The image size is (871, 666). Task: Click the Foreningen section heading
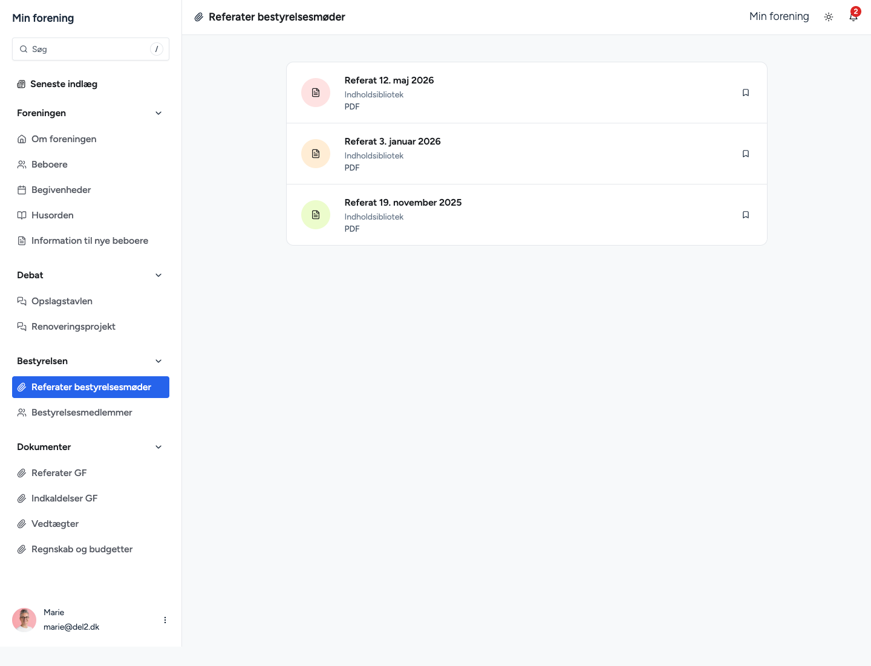(41, 113)
